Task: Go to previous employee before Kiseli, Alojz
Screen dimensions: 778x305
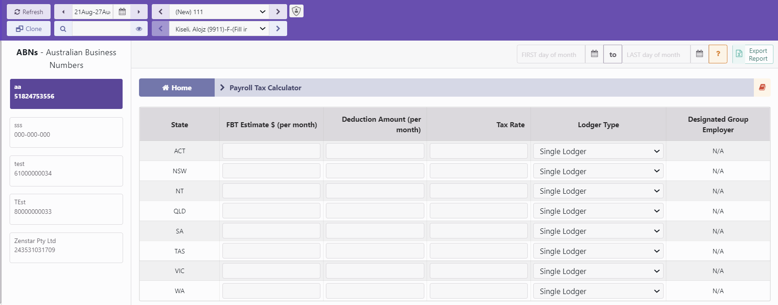Action: pos(160,29)
